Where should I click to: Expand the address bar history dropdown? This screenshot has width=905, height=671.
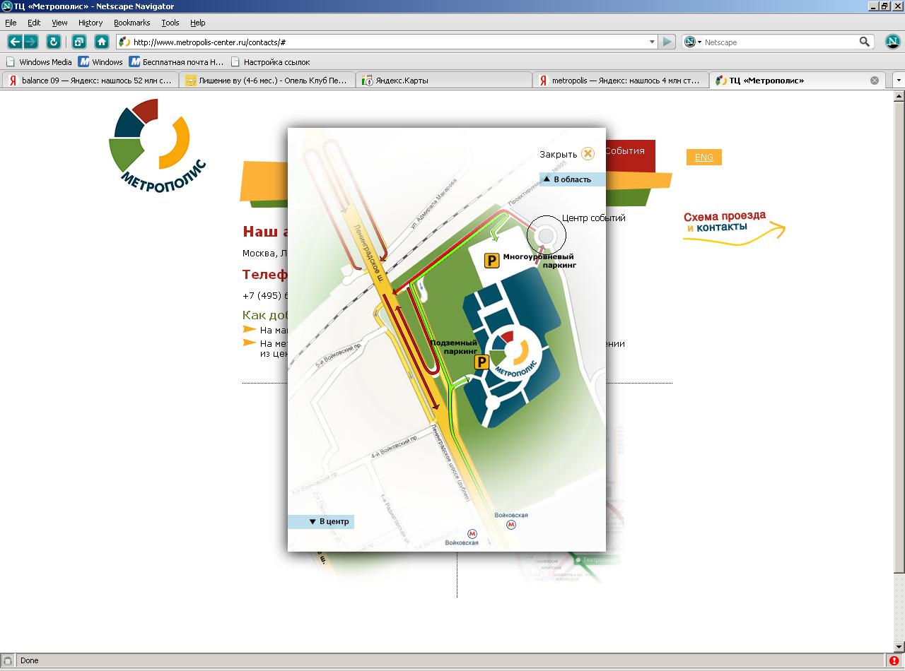pos(652,42)
